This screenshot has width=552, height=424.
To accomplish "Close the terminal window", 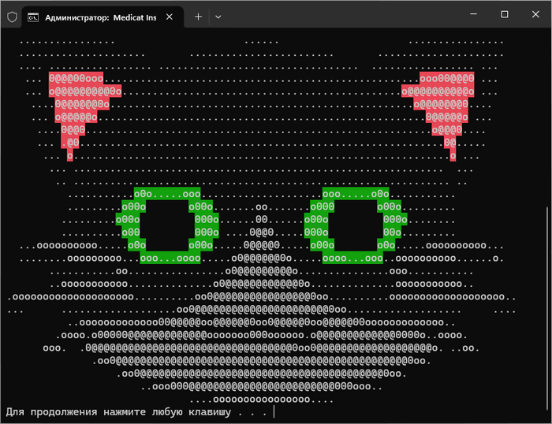I will click(x=535, y=14).
